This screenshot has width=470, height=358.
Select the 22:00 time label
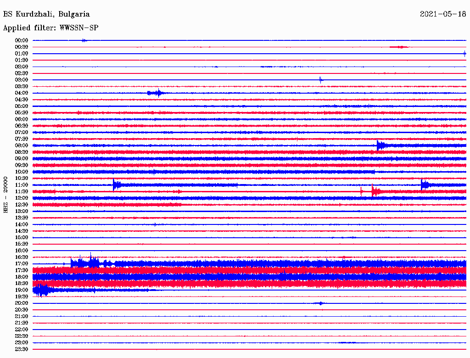[22, 330]
